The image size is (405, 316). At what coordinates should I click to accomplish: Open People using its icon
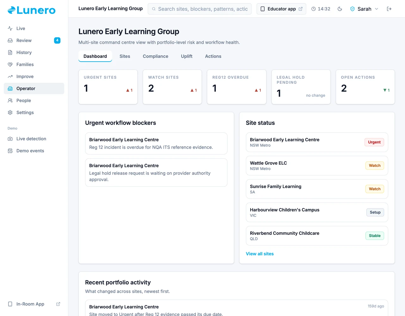(10, 100)
